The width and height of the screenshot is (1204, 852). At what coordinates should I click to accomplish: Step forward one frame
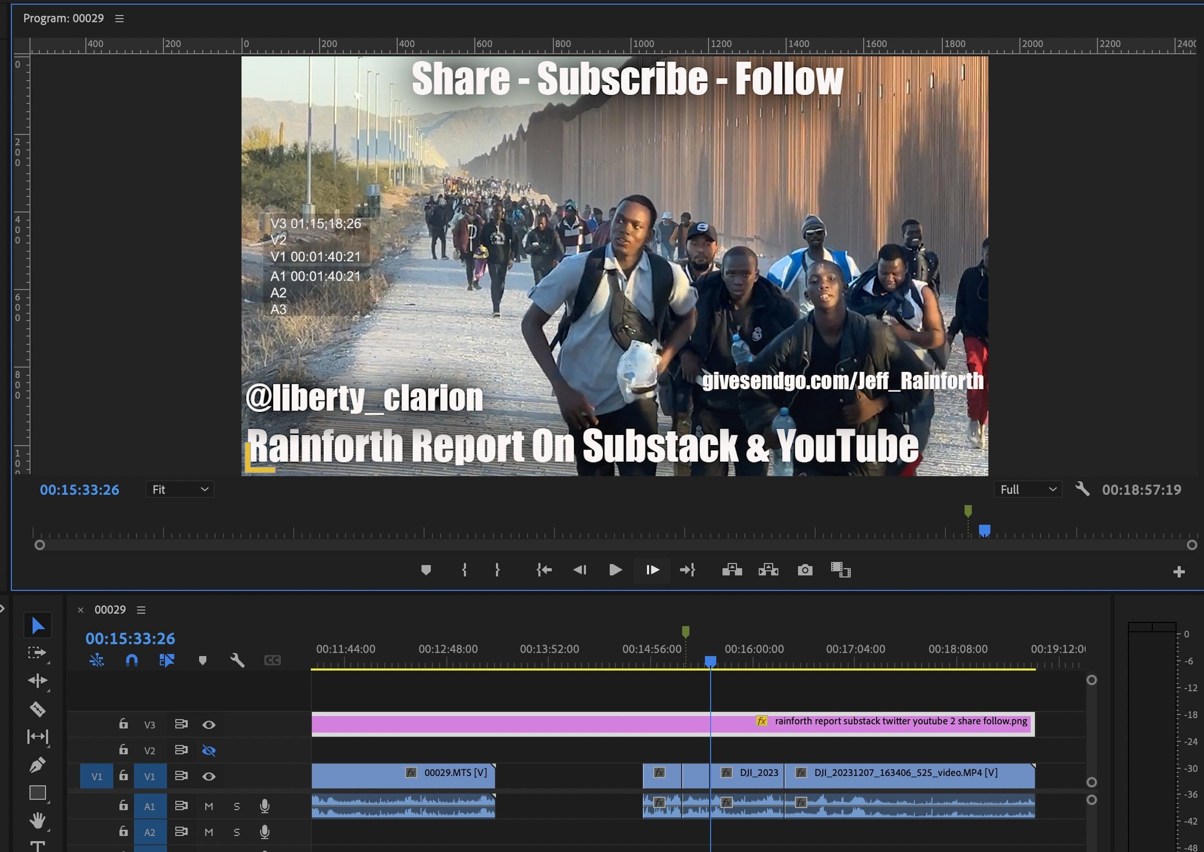tap(652, 570)
